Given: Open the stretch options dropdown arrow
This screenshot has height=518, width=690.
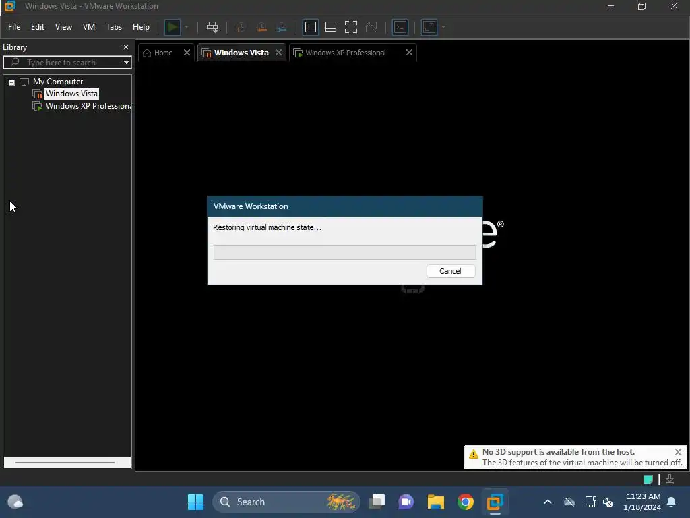Looking at the screenshot, I should [x=443, y=27].
